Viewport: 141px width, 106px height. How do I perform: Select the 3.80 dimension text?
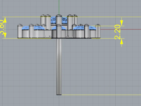(2, 27)
